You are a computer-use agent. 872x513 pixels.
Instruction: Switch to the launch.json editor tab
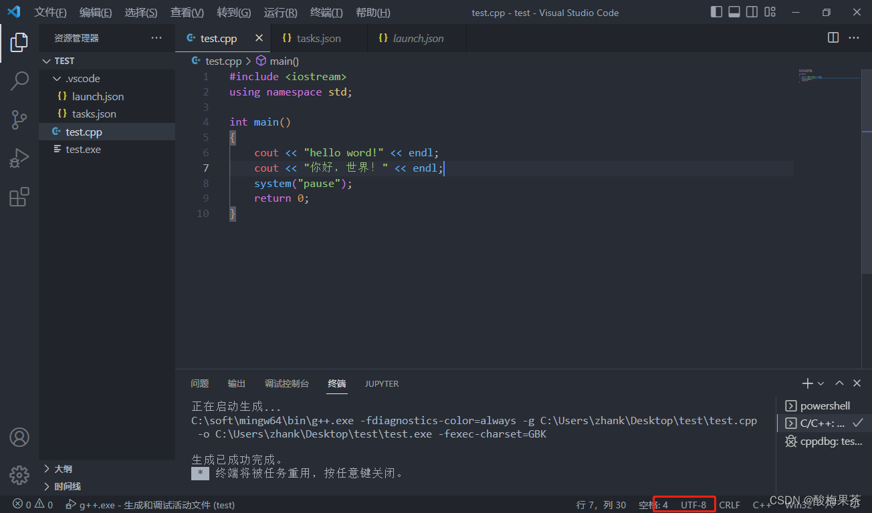click(417, 38)
